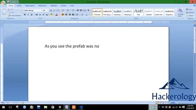Switch to the Insert tab
196x110 pixels.
point(19,5)
